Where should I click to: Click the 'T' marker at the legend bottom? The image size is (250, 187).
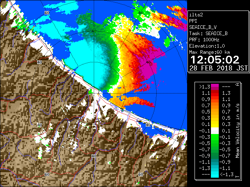point(237,176)
